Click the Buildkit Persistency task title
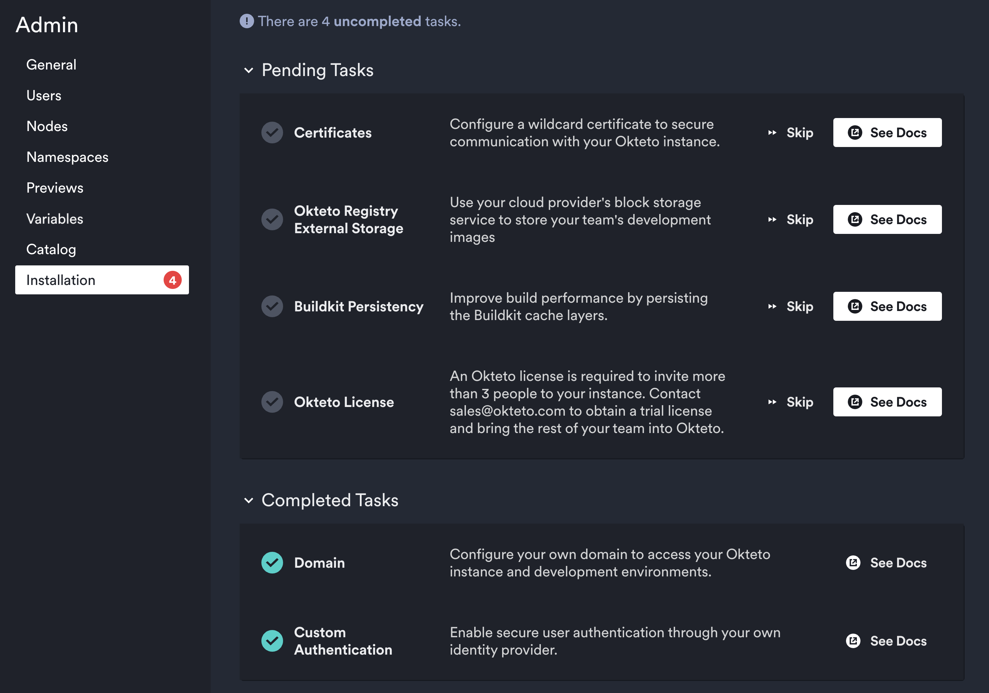 pos(359,306)
